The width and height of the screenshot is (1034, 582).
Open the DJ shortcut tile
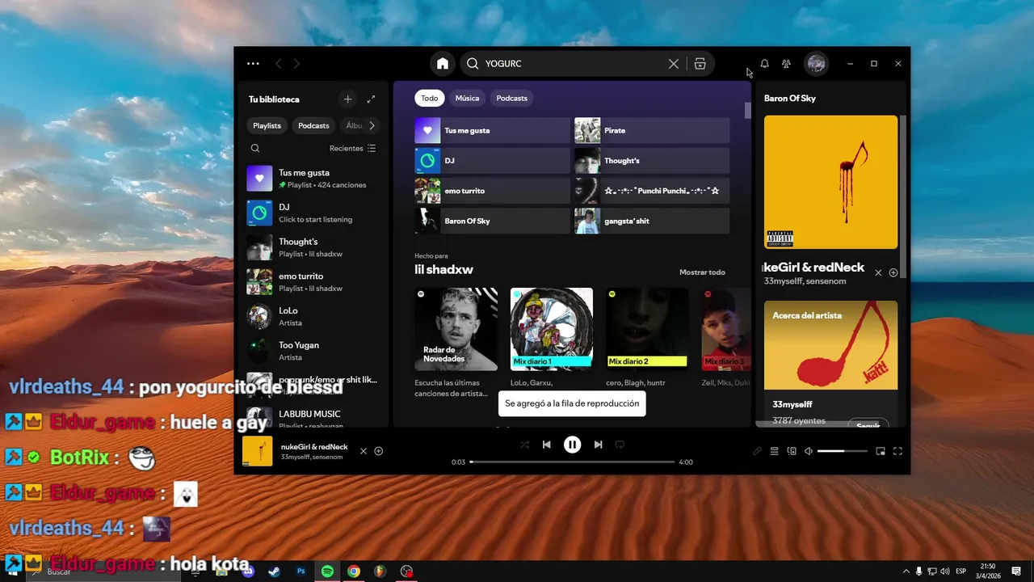[492, 161]
